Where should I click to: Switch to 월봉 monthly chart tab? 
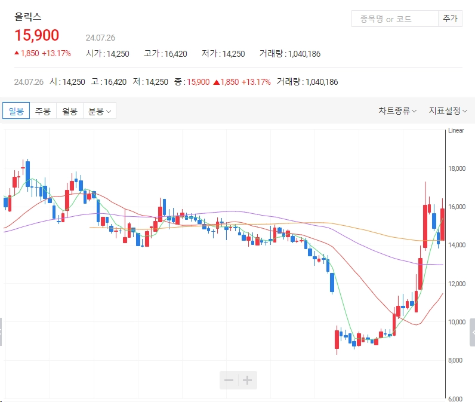pyautogui.click(x=70, y=111)
